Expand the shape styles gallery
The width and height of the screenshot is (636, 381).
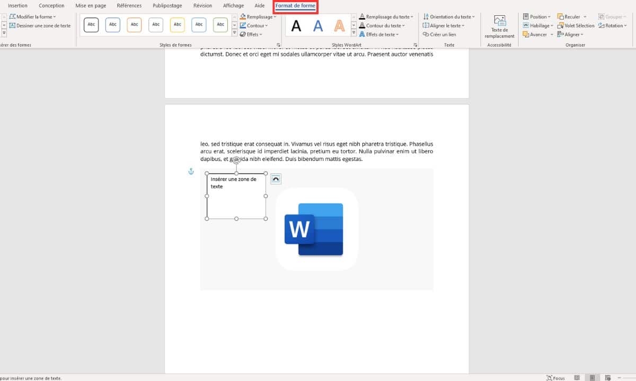tap(235, 33)
